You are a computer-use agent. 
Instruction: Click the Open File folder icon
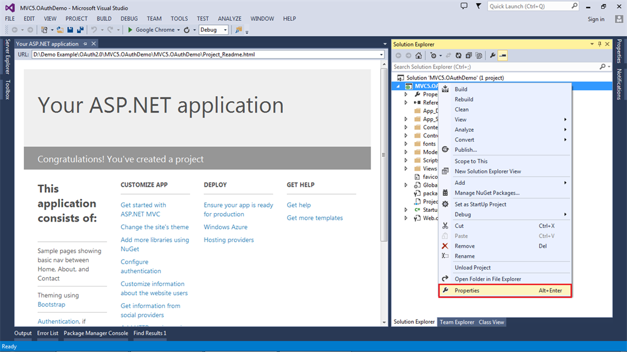click(x=60, y=29)
